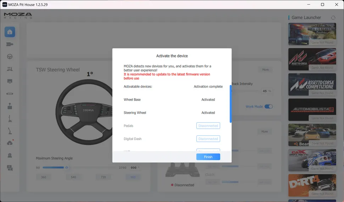
Task: Choose the 360 degree steering preset
Action: click(x=44, y=177)
